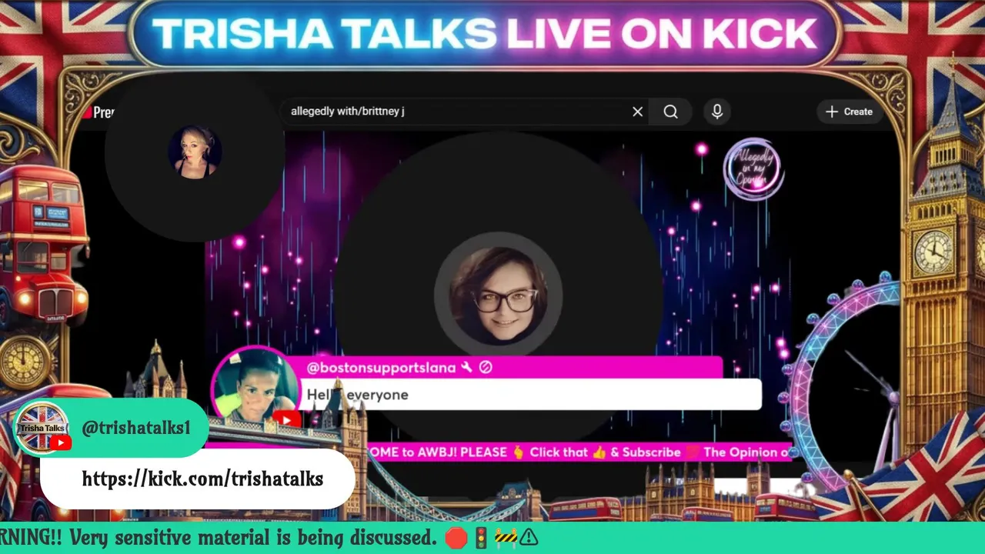
Task: Open the https://kick.com/trishatalks link
Action: pyautogui.click(x=202, y=479)
